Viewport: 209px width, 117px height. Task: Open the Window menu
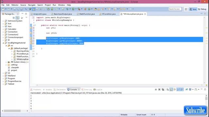pos(61,5)
